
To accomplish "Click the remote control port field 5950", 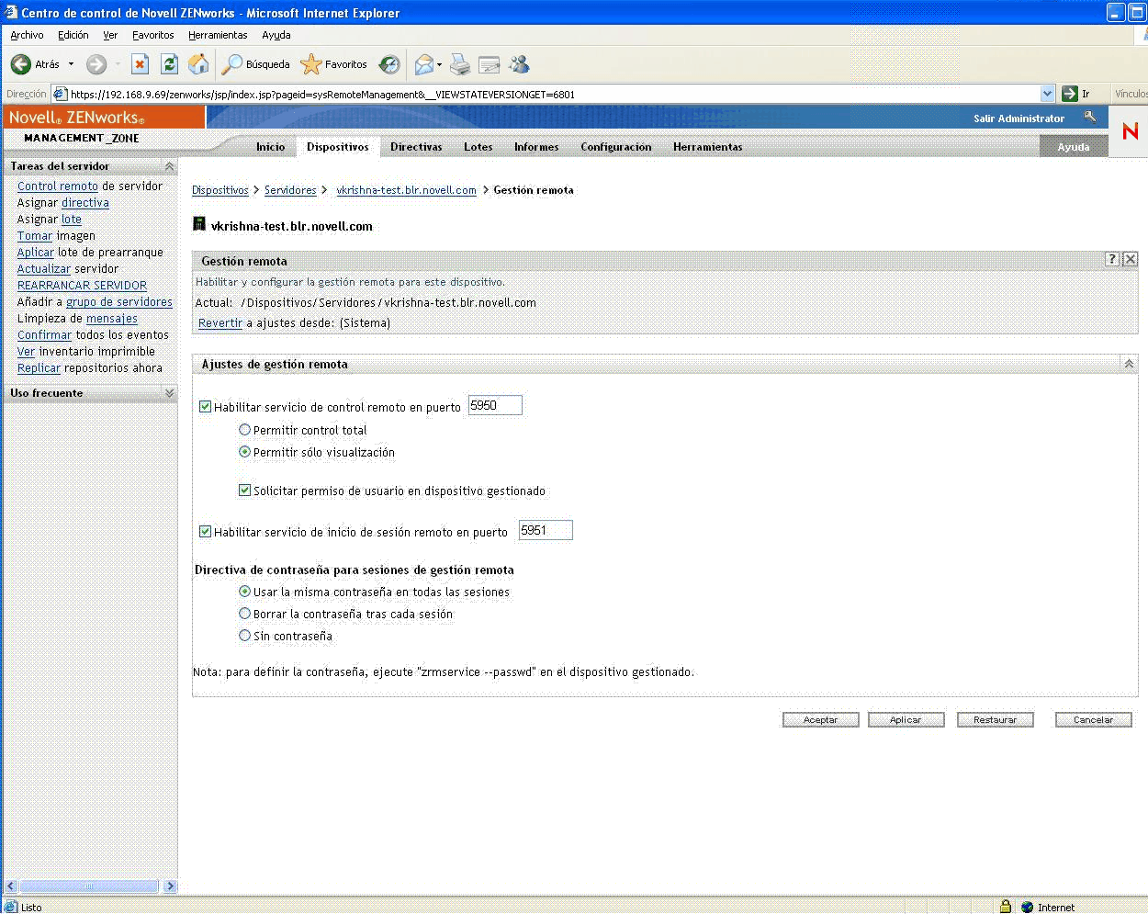I will coord(495,405).
